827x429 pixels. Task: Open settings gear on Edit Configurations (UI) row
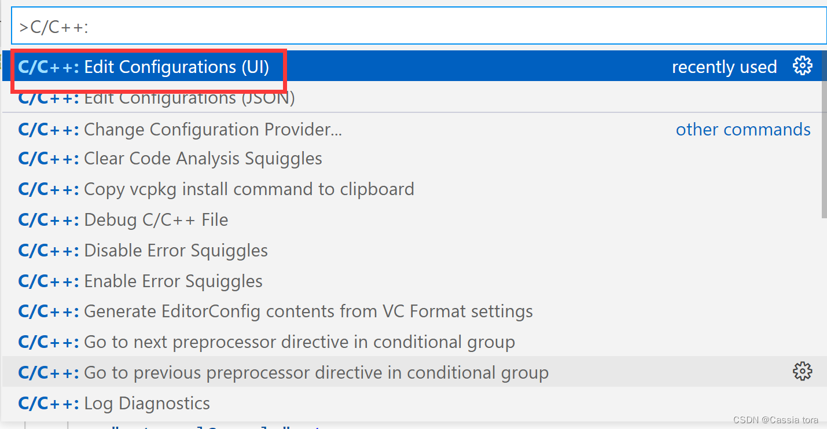pyautogui.click(x=803, y=66)
